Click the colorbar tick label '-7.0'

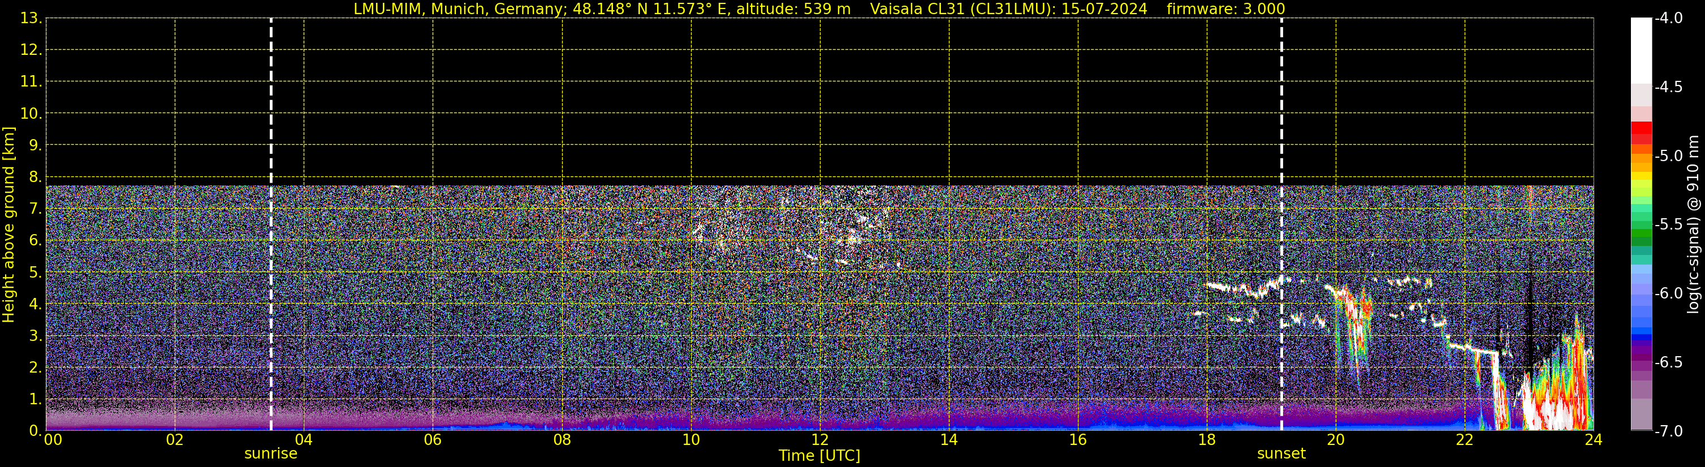click(x=1669, y=431)
